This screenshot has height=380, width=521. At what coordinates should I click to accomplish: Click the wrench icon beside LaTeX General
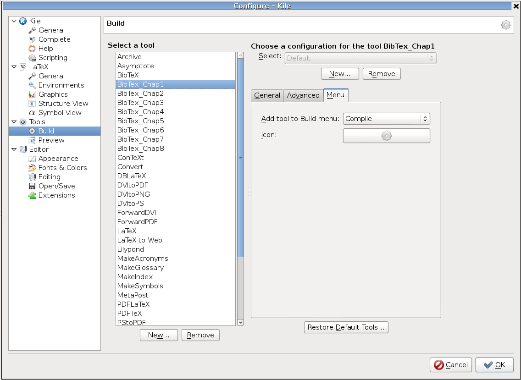coord(32,76)
